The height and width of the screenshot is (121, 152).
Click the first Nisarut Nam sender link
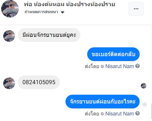[x=120, y=66]
